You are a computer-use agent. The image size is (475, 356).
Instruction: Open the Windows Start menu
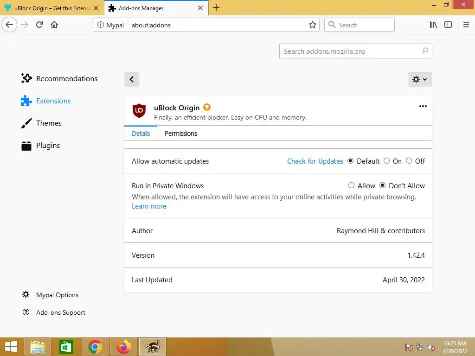[11, 347]
